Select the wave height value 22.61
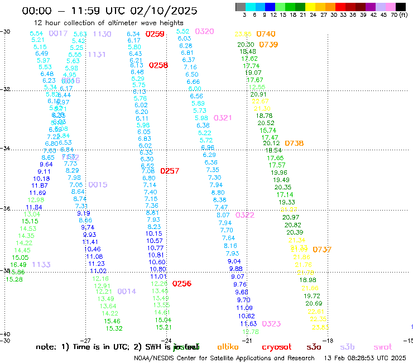 316,312
